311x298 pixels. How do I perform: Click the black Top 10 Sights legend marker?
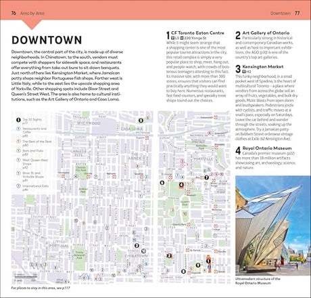[18, 120]
